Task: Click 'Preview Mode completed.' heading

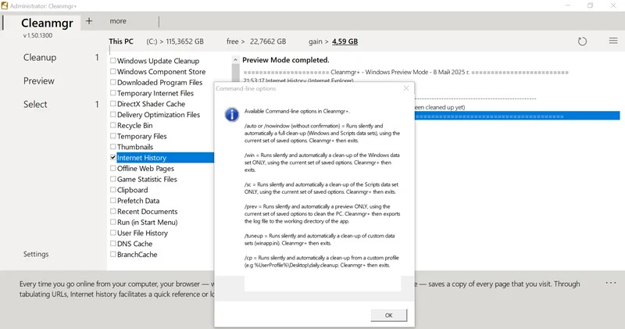Action: tap(286, 60)
